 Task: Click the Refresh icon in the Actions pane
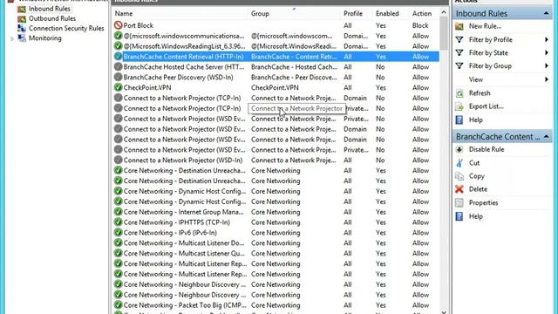(459, 93)
